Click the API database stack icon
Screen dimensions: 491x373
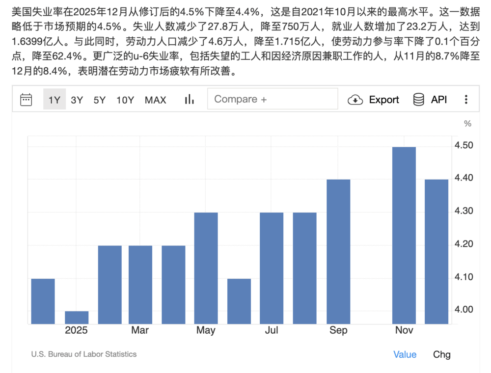[x=419, y=100]
